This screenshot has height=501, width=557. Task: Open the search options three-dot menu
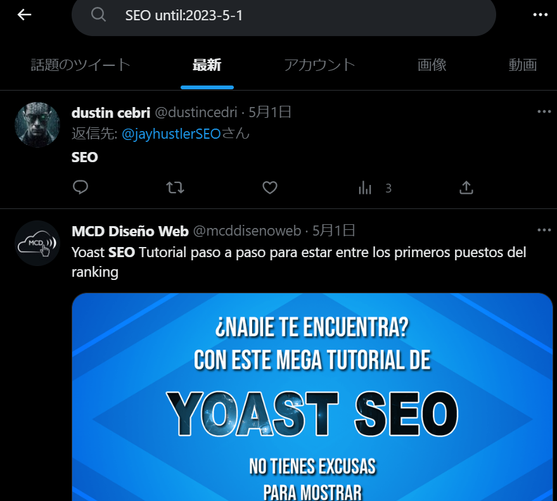[x=541, y=15]
